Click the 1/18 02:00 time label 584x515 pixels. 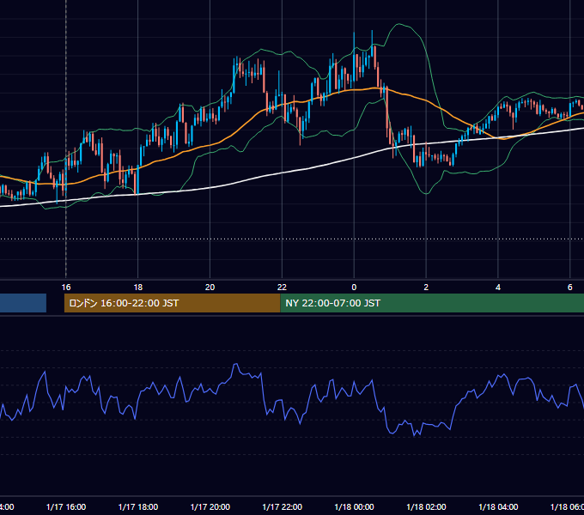point(426,506)
